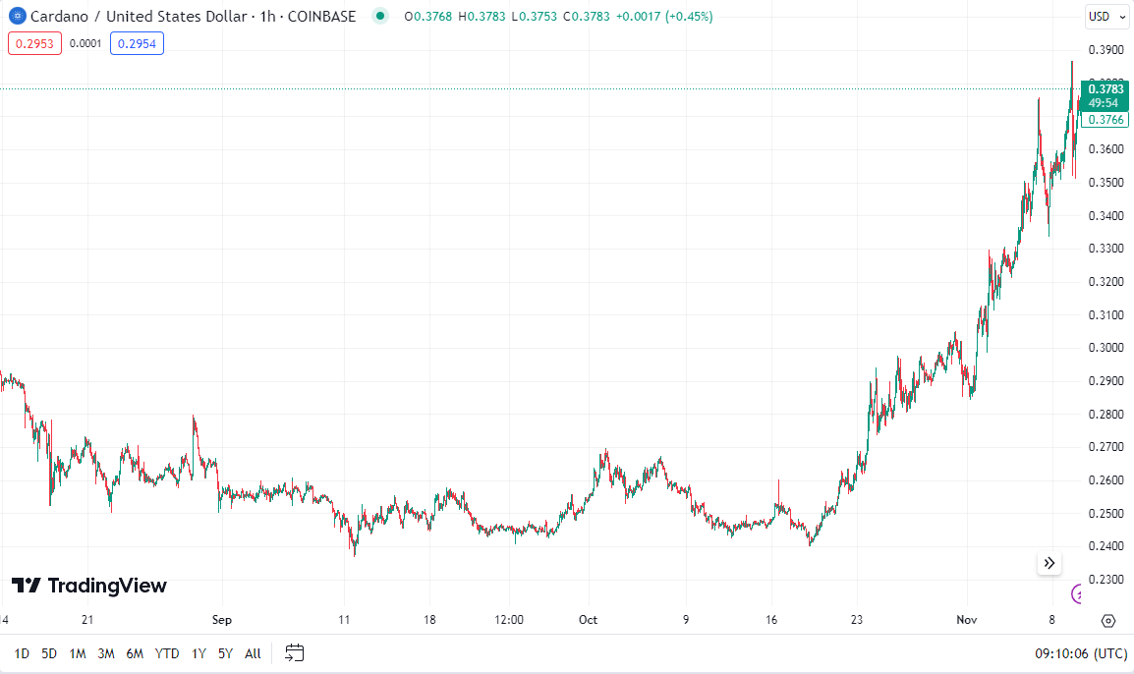Select the 3M time range

[x=106, y=653]
